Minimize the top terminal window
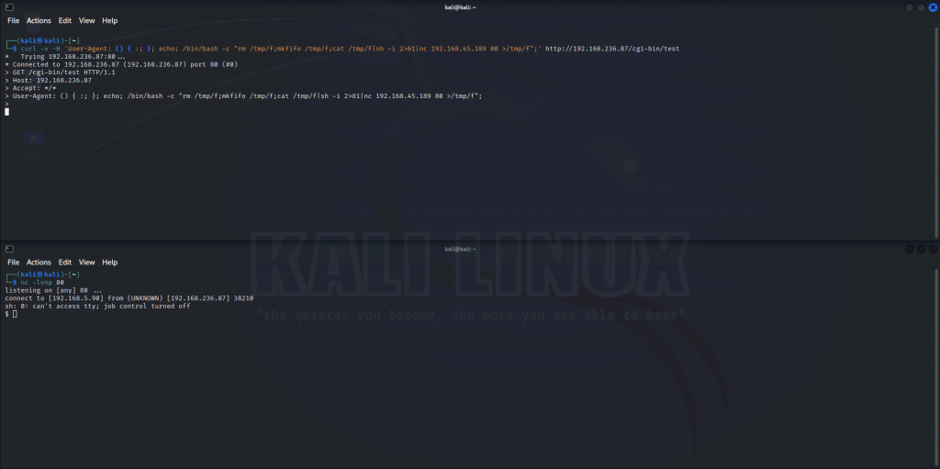This screenshot has height=469, width=940. pos(910,7)
